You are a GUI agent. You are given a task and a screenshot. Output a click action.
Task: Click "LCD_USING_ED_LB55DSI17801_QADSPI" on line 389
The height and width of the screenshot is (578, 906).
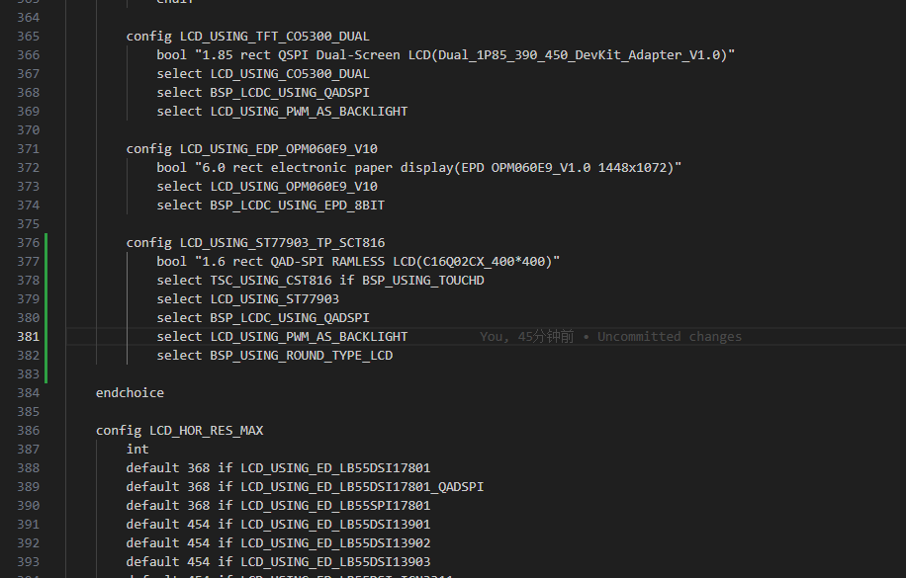click(362, 487)
